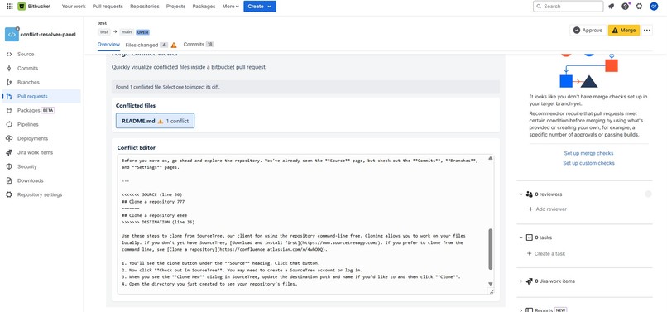
Task: Click the conflict-resolver-panel repository avatar
Action: [x=12, y=35]
